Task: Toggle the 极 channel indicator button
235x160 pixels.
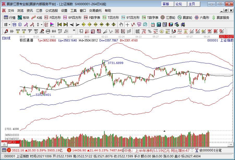Action: pyautogui.click(x=46, y=25)
